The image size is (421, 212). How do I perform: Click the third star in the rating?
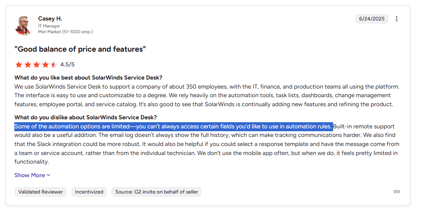pyautogui.click(x=36, y=64)
